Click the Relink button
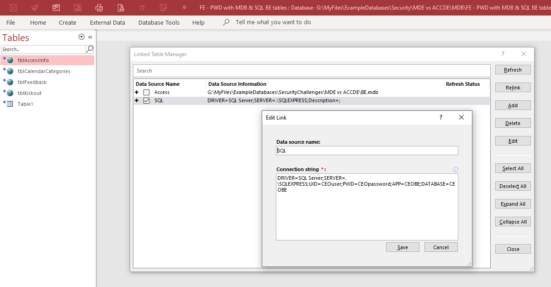 [513, 88]
